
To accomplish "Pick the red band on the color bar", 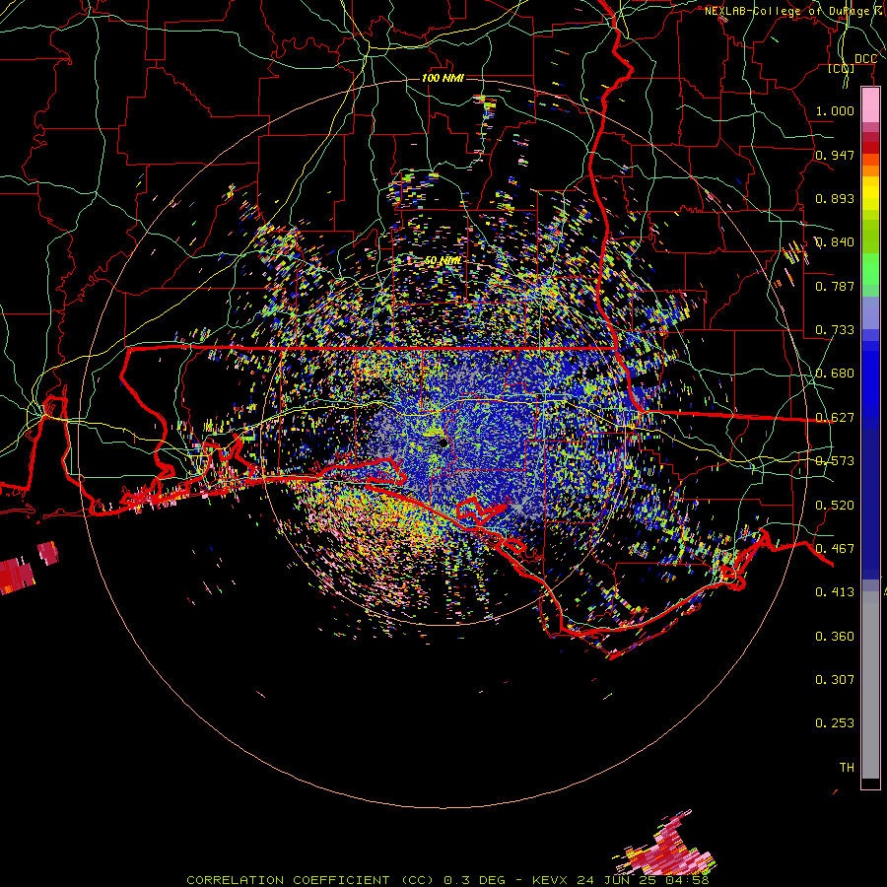I will point(870,148).
